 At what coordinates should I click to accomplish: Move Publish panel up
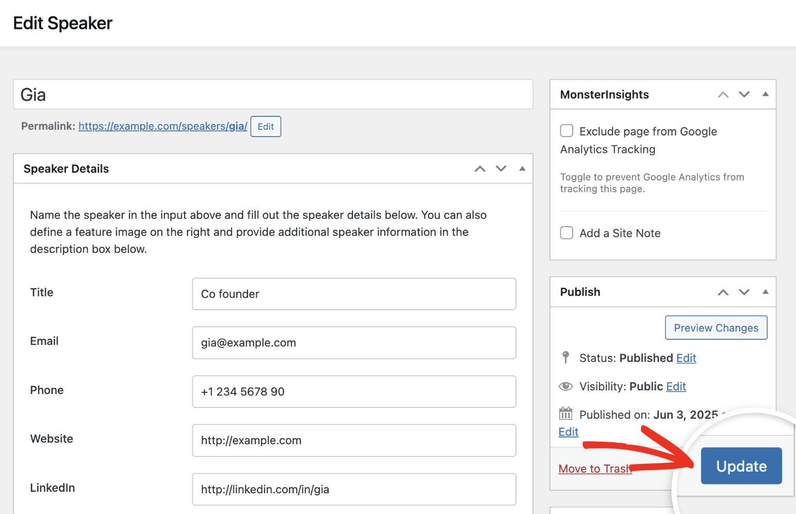(x=723, y=292)
